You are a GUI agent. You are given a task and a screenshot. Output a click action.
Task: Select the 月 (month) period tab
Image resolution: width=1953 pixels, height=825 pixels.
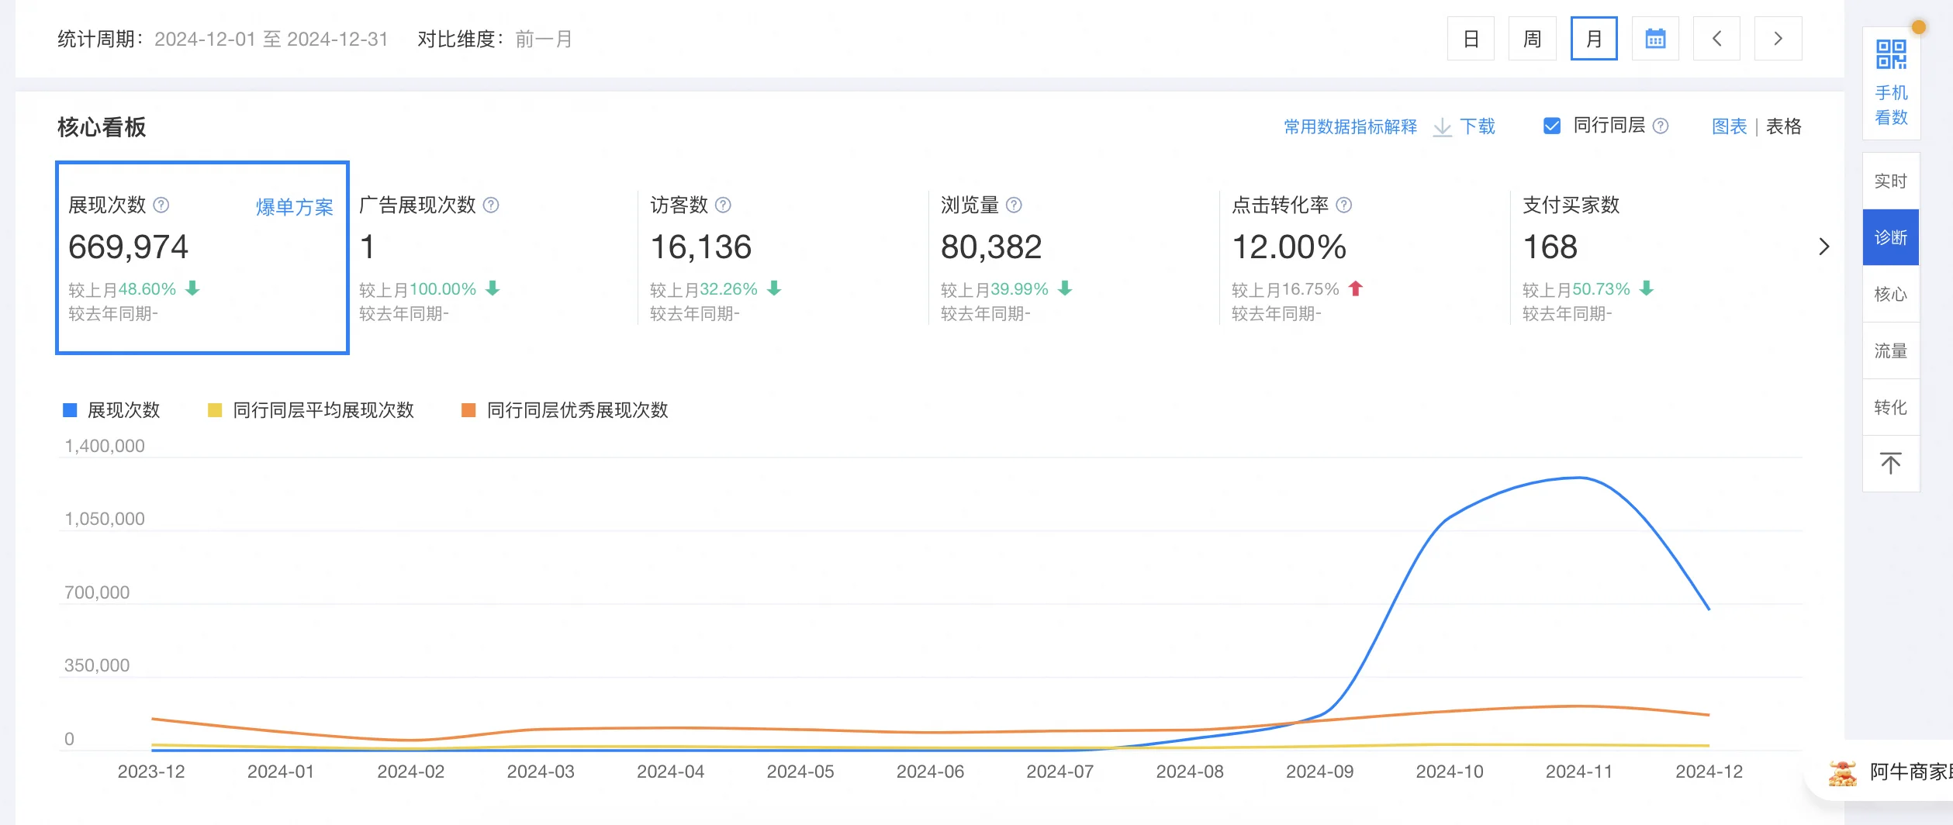point(1594,39)
